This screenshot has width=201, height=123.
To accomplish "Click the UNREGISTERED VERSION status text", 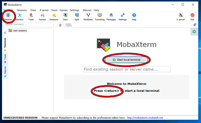I will coord(20,118).
